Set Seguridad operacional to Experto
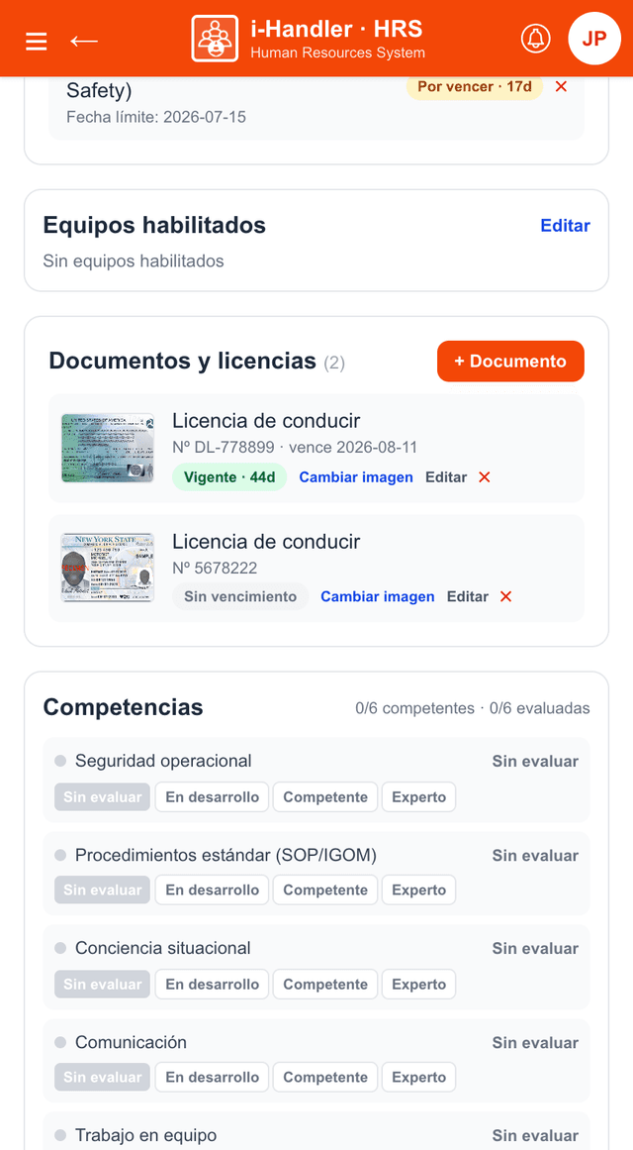The width and height of the screenshot is (633, 1150). (419, 797)
